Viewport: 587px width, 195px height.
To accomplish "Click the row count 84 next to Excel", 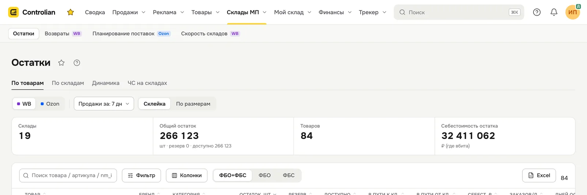I will pos(564,178).
